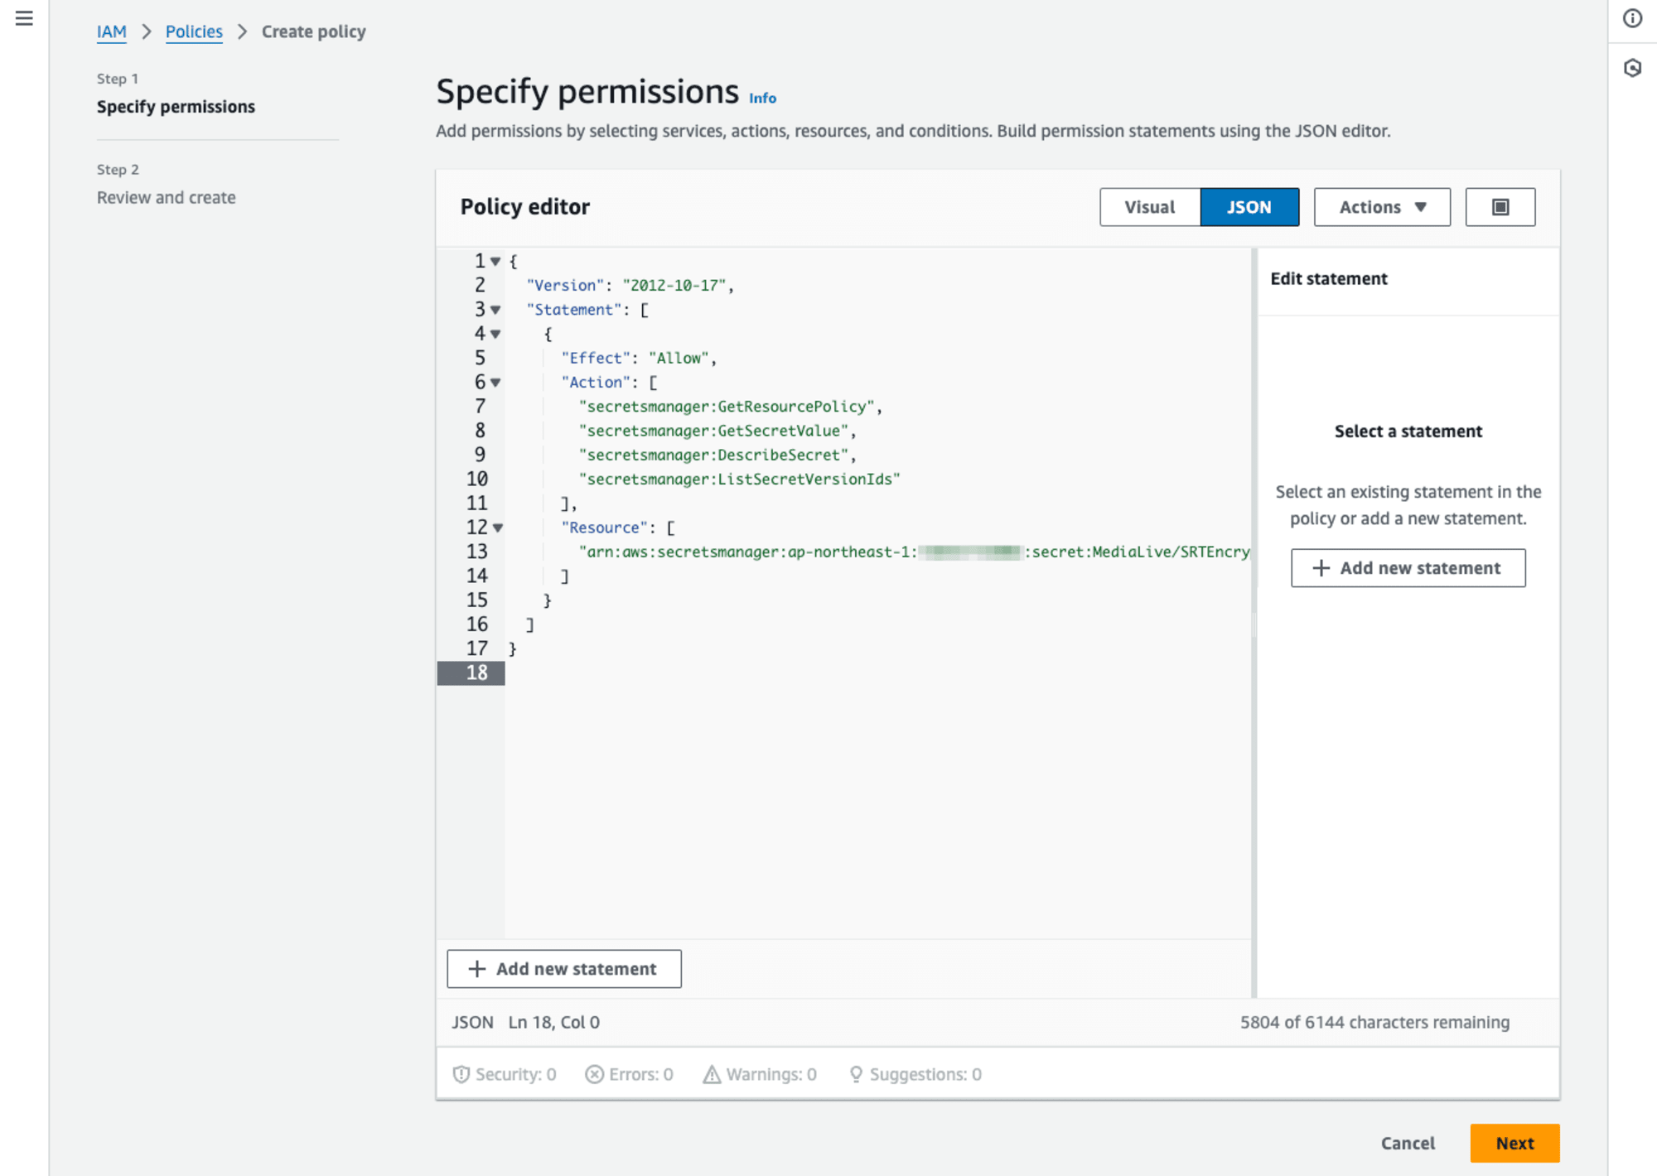The image size is (1657, 1176).
Task: Click the "Action" key on line 6
Action: 596,383
